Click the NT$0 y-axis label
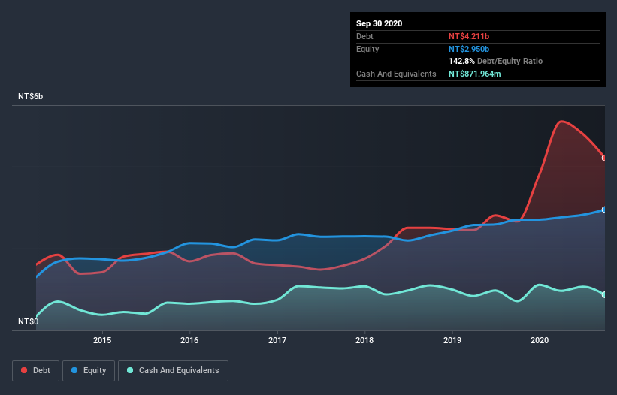The width and height of the screenshot is (617, 395). click(29, 322)
